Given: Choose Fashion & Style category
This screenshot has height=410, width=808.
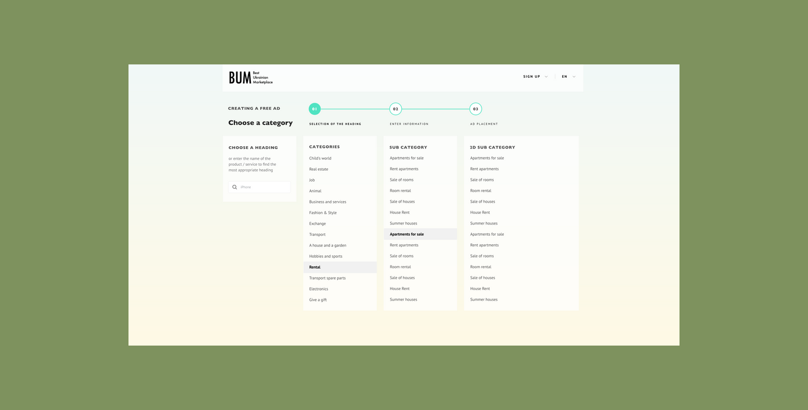Looking at the screenshot, I should pos(323,213).
